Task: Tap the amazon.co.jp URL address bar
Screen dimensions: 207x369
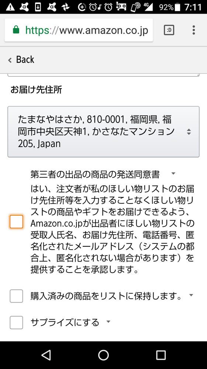Action: point(79,30)
